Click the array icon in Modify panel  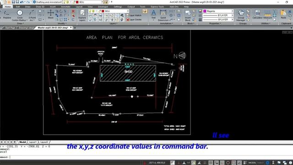point(65,19)
